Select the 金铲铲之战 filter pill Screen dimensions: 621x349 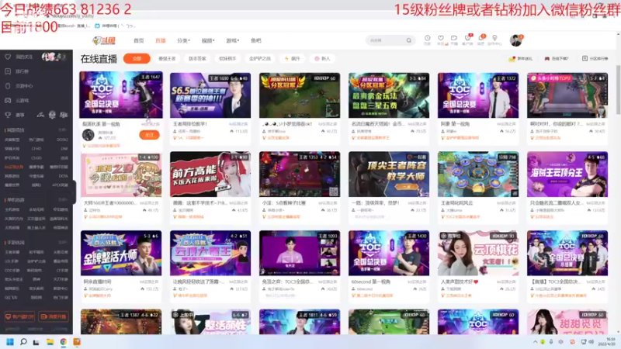coord(260,59)
